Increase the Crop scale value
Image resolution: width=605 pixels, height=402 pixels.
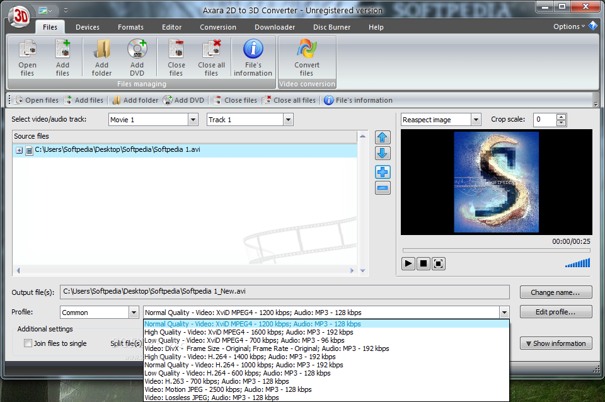tap(562, 117)
